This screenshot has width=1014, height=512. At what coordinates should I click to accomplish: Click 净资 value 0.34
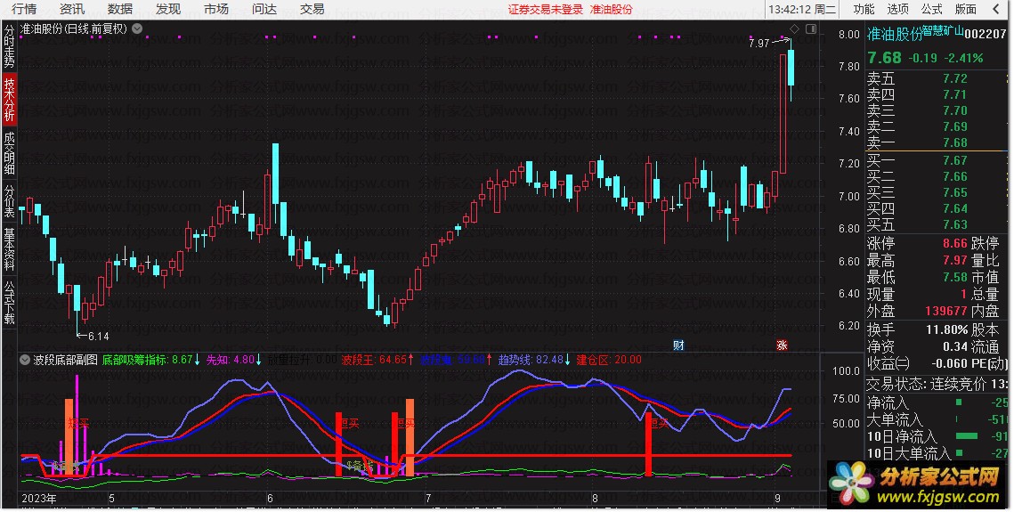coord(954,346)
